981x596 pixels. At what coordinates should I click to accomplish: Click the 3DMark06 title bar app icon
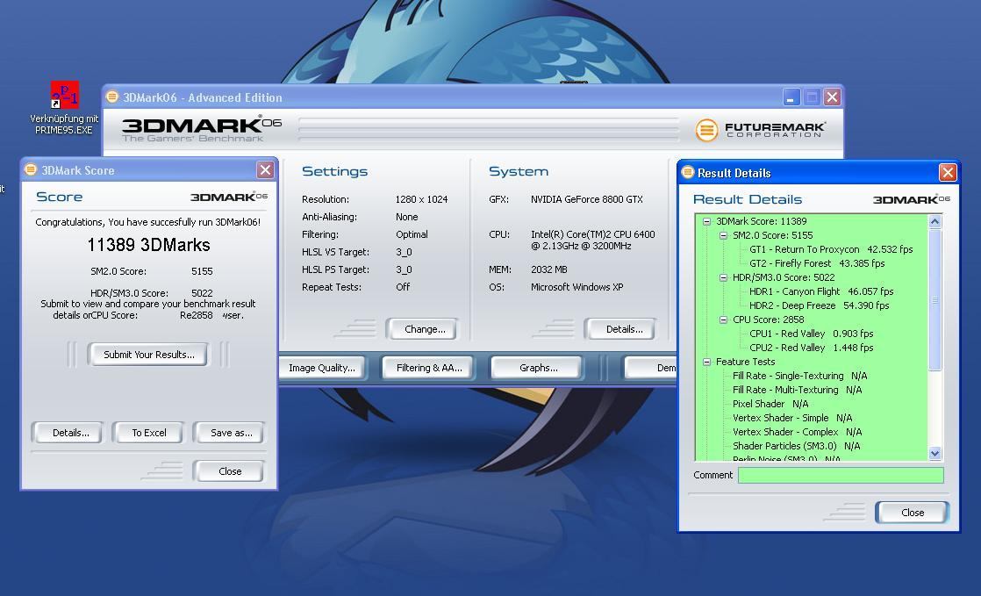[x=112, y=97]
